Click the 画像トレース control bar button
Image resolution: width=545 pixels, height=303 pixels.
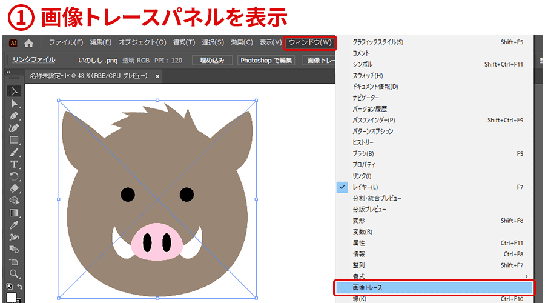[319, 61]
